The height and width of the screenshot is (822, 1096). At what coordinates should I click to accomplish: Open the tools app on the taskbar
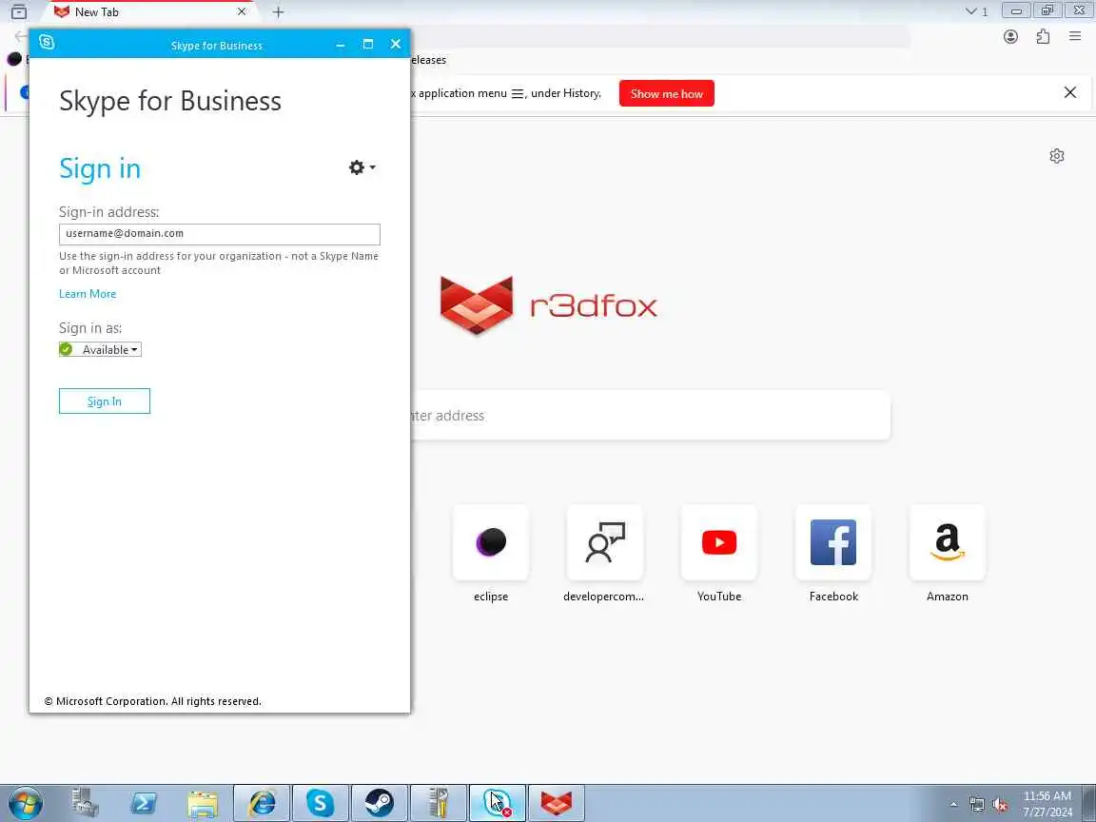coord(439,803)
